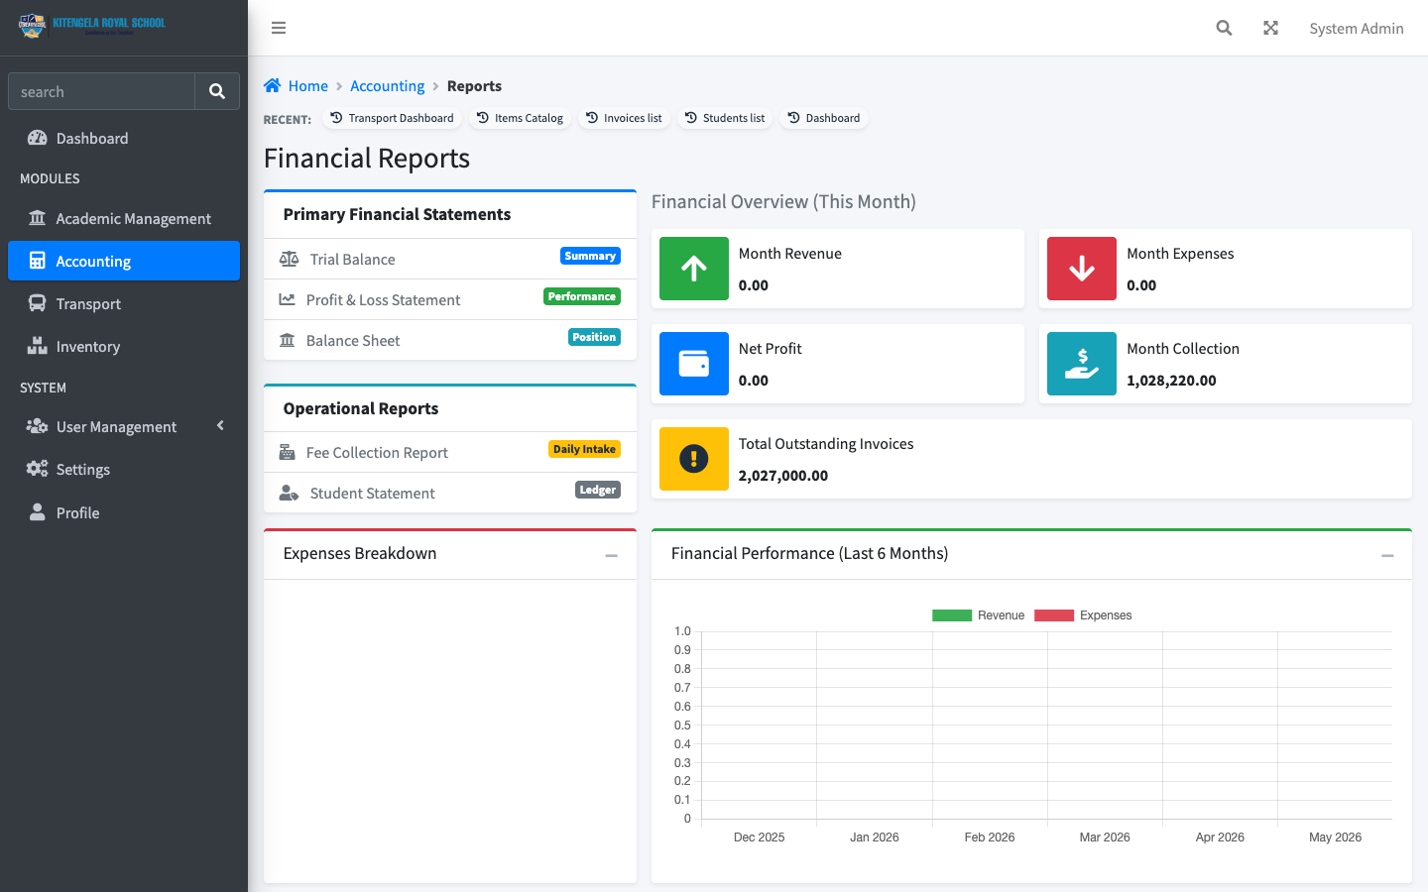Screen dimensions: 1428x892
Task: Open recent Transport Dashboard shortcut
Action: (x=392, y=118)
